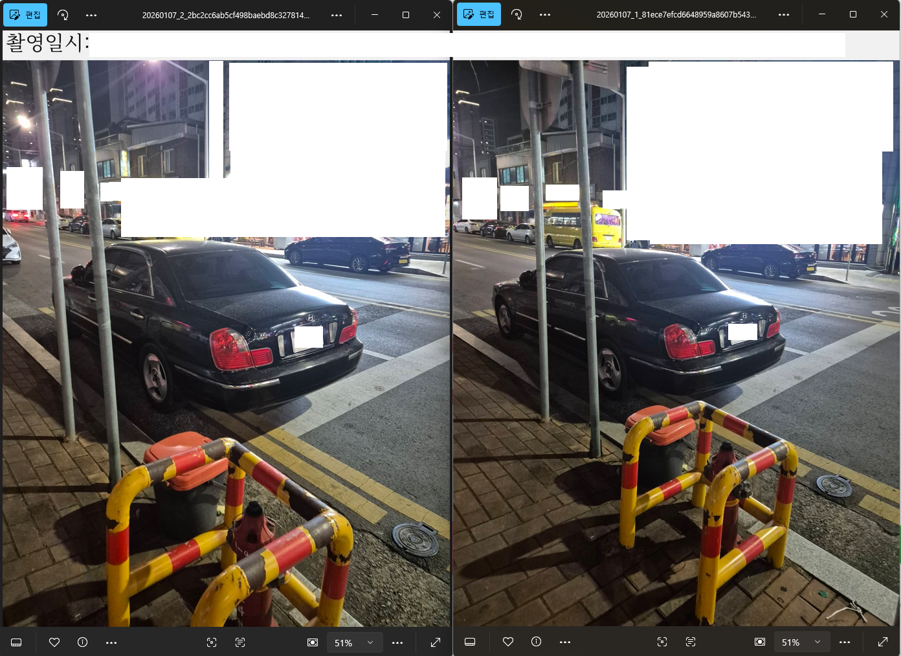Mark the right photo as favorite

tap(508, 642)
